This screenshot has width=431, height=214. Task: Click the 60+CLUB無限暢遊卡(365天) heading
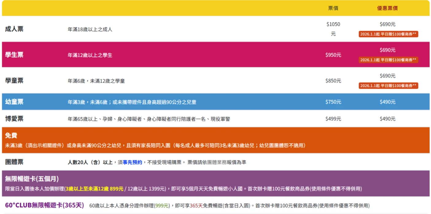pyautogui.click(x=44, y=205)
